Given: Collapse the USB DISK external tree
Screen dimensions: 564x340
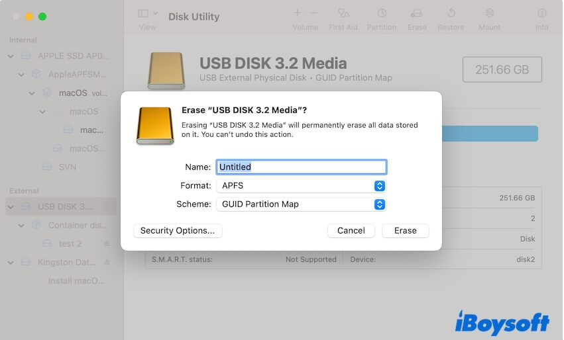Looking at the screenshot, I should (x=11, y=207).
